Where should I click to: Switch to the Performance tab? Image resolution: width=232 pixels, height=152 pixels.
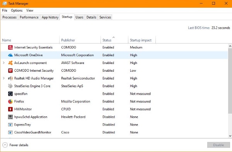[x=29, y=17]
